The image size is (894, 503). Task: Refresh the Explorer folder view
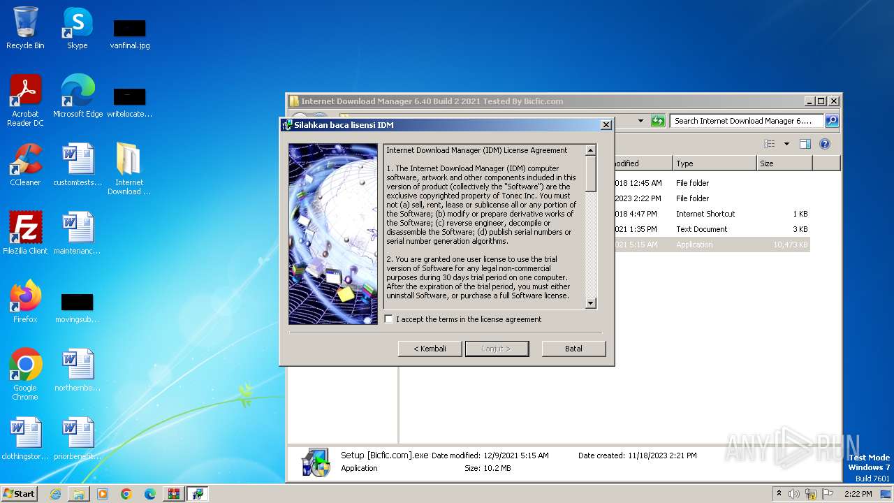[x=658, y=121]
